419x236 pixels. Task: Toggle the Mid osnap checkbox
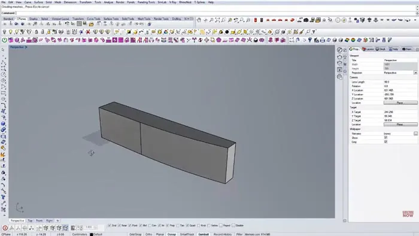coord(141,226)
